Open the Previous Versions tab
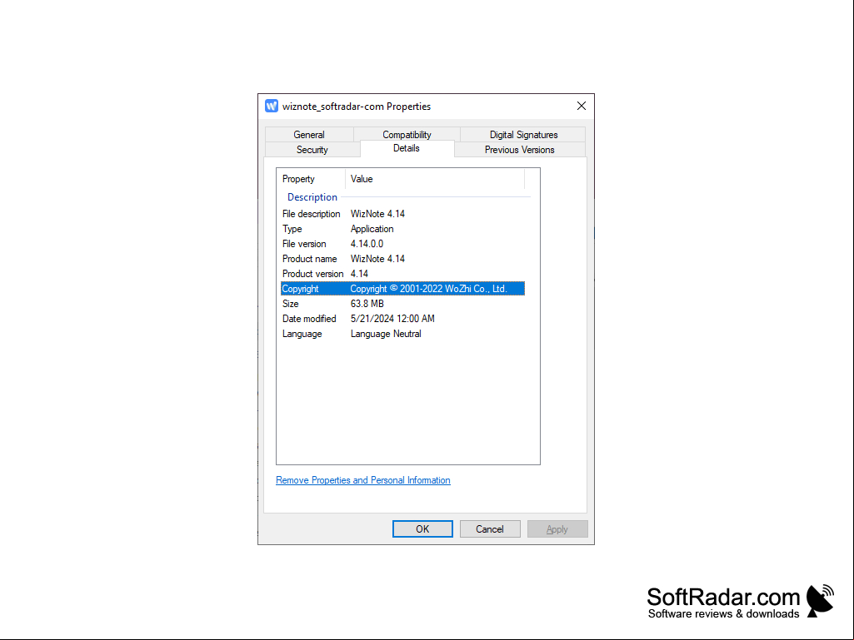Image resolution: width=854 pixels, height=640 pixels. pyautogui.click(x=520, y=150)
